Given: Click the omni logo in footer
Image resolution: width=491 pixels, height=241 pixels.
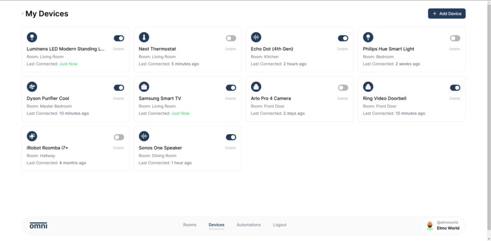Looking at the screenshot, I should click(38, 225).
